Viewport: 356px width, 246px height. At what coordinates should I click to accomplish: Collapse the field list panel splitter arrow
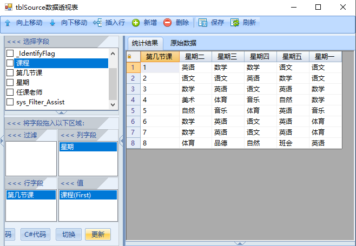(x=61, y=112)
